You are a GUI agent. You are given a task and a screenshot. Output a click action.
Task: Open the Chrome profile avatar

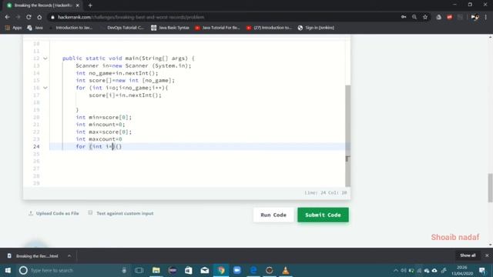475,17
